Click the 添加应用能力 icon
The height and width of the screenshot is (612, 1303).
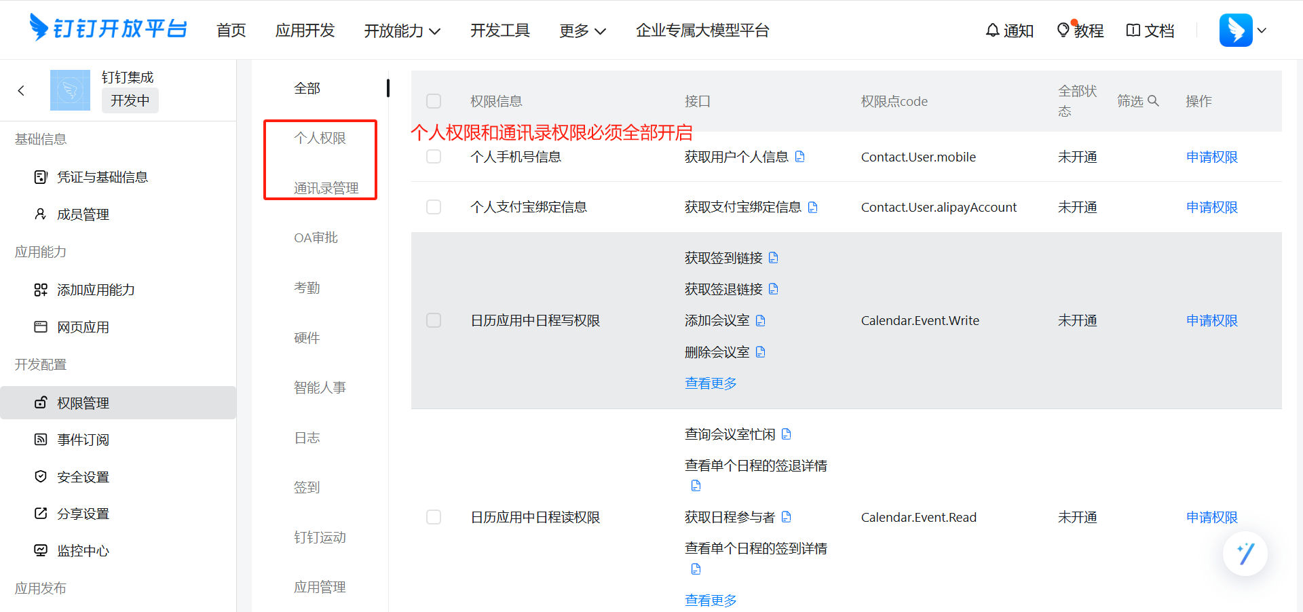41,290
